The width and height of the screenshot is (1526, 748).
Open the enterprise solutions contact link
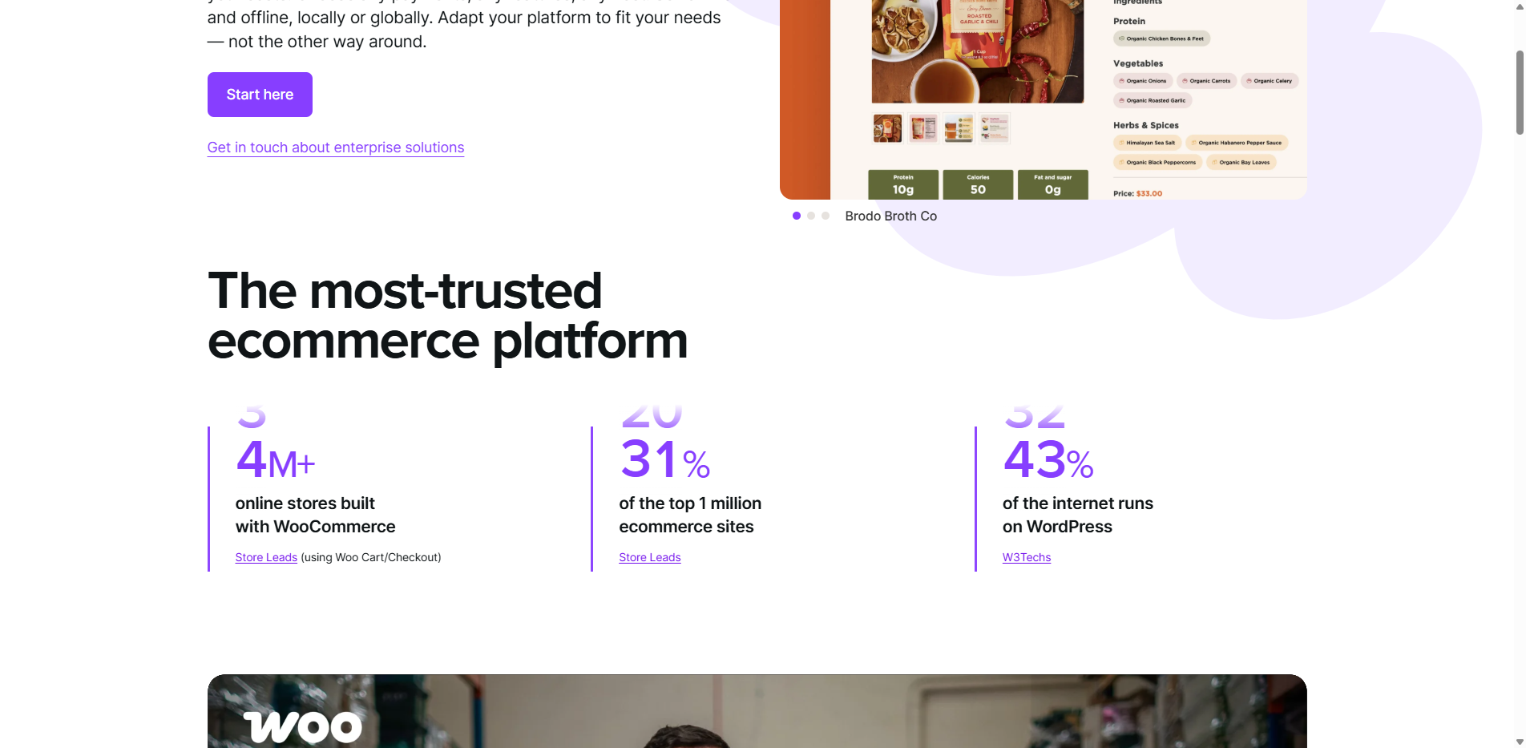[336, 148]
